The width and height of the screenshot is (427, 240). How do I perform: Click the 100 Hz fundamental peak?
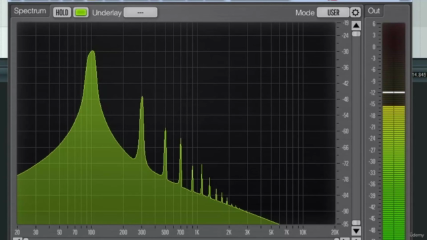pos(92,51)
